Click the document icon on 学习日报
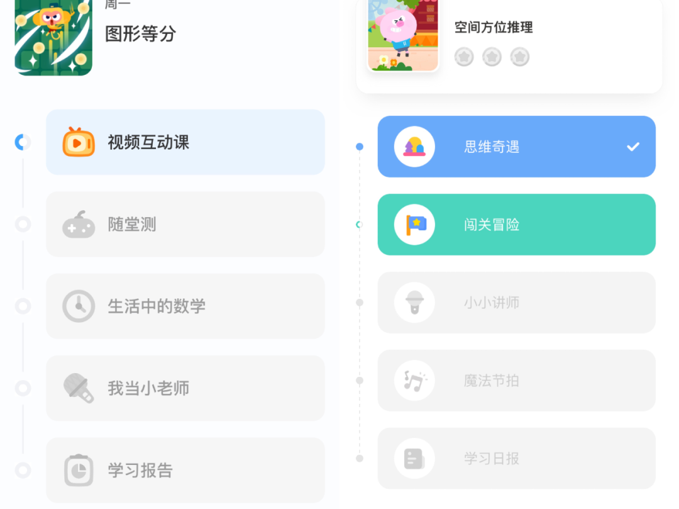This screenshot has width=679, height=509. (414, 459)
